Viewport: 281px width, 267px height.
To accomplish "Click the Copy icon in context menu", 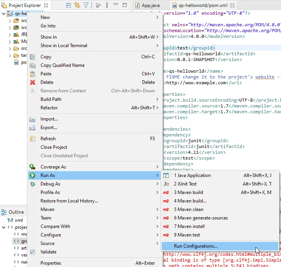I will [x=32, y=57].
